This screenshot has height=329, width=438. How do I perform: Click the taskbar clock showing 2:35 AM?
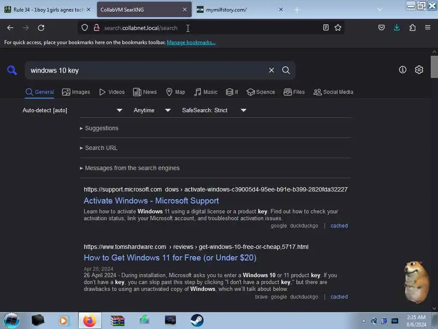pos(416,321)
